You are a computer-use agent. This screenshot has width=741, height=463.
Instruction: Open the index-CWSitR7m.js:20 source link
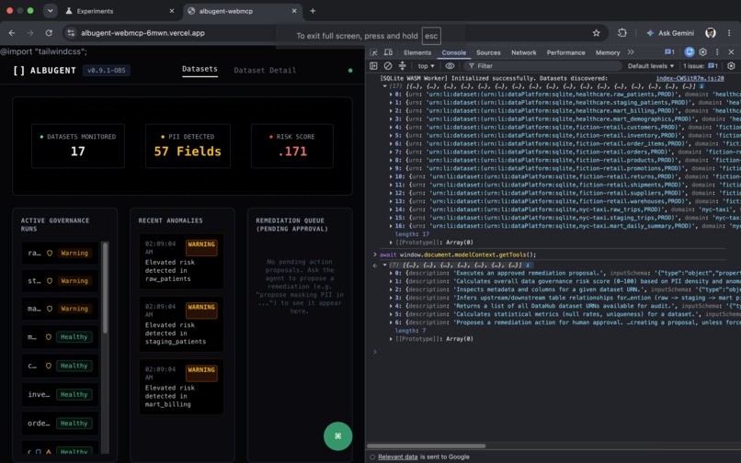690,78
